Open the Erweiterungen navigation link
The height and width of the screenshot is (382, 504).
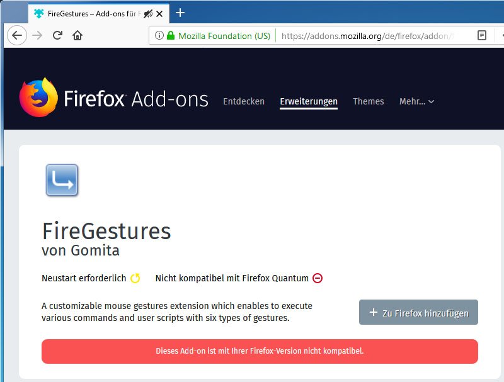[309, 101]
